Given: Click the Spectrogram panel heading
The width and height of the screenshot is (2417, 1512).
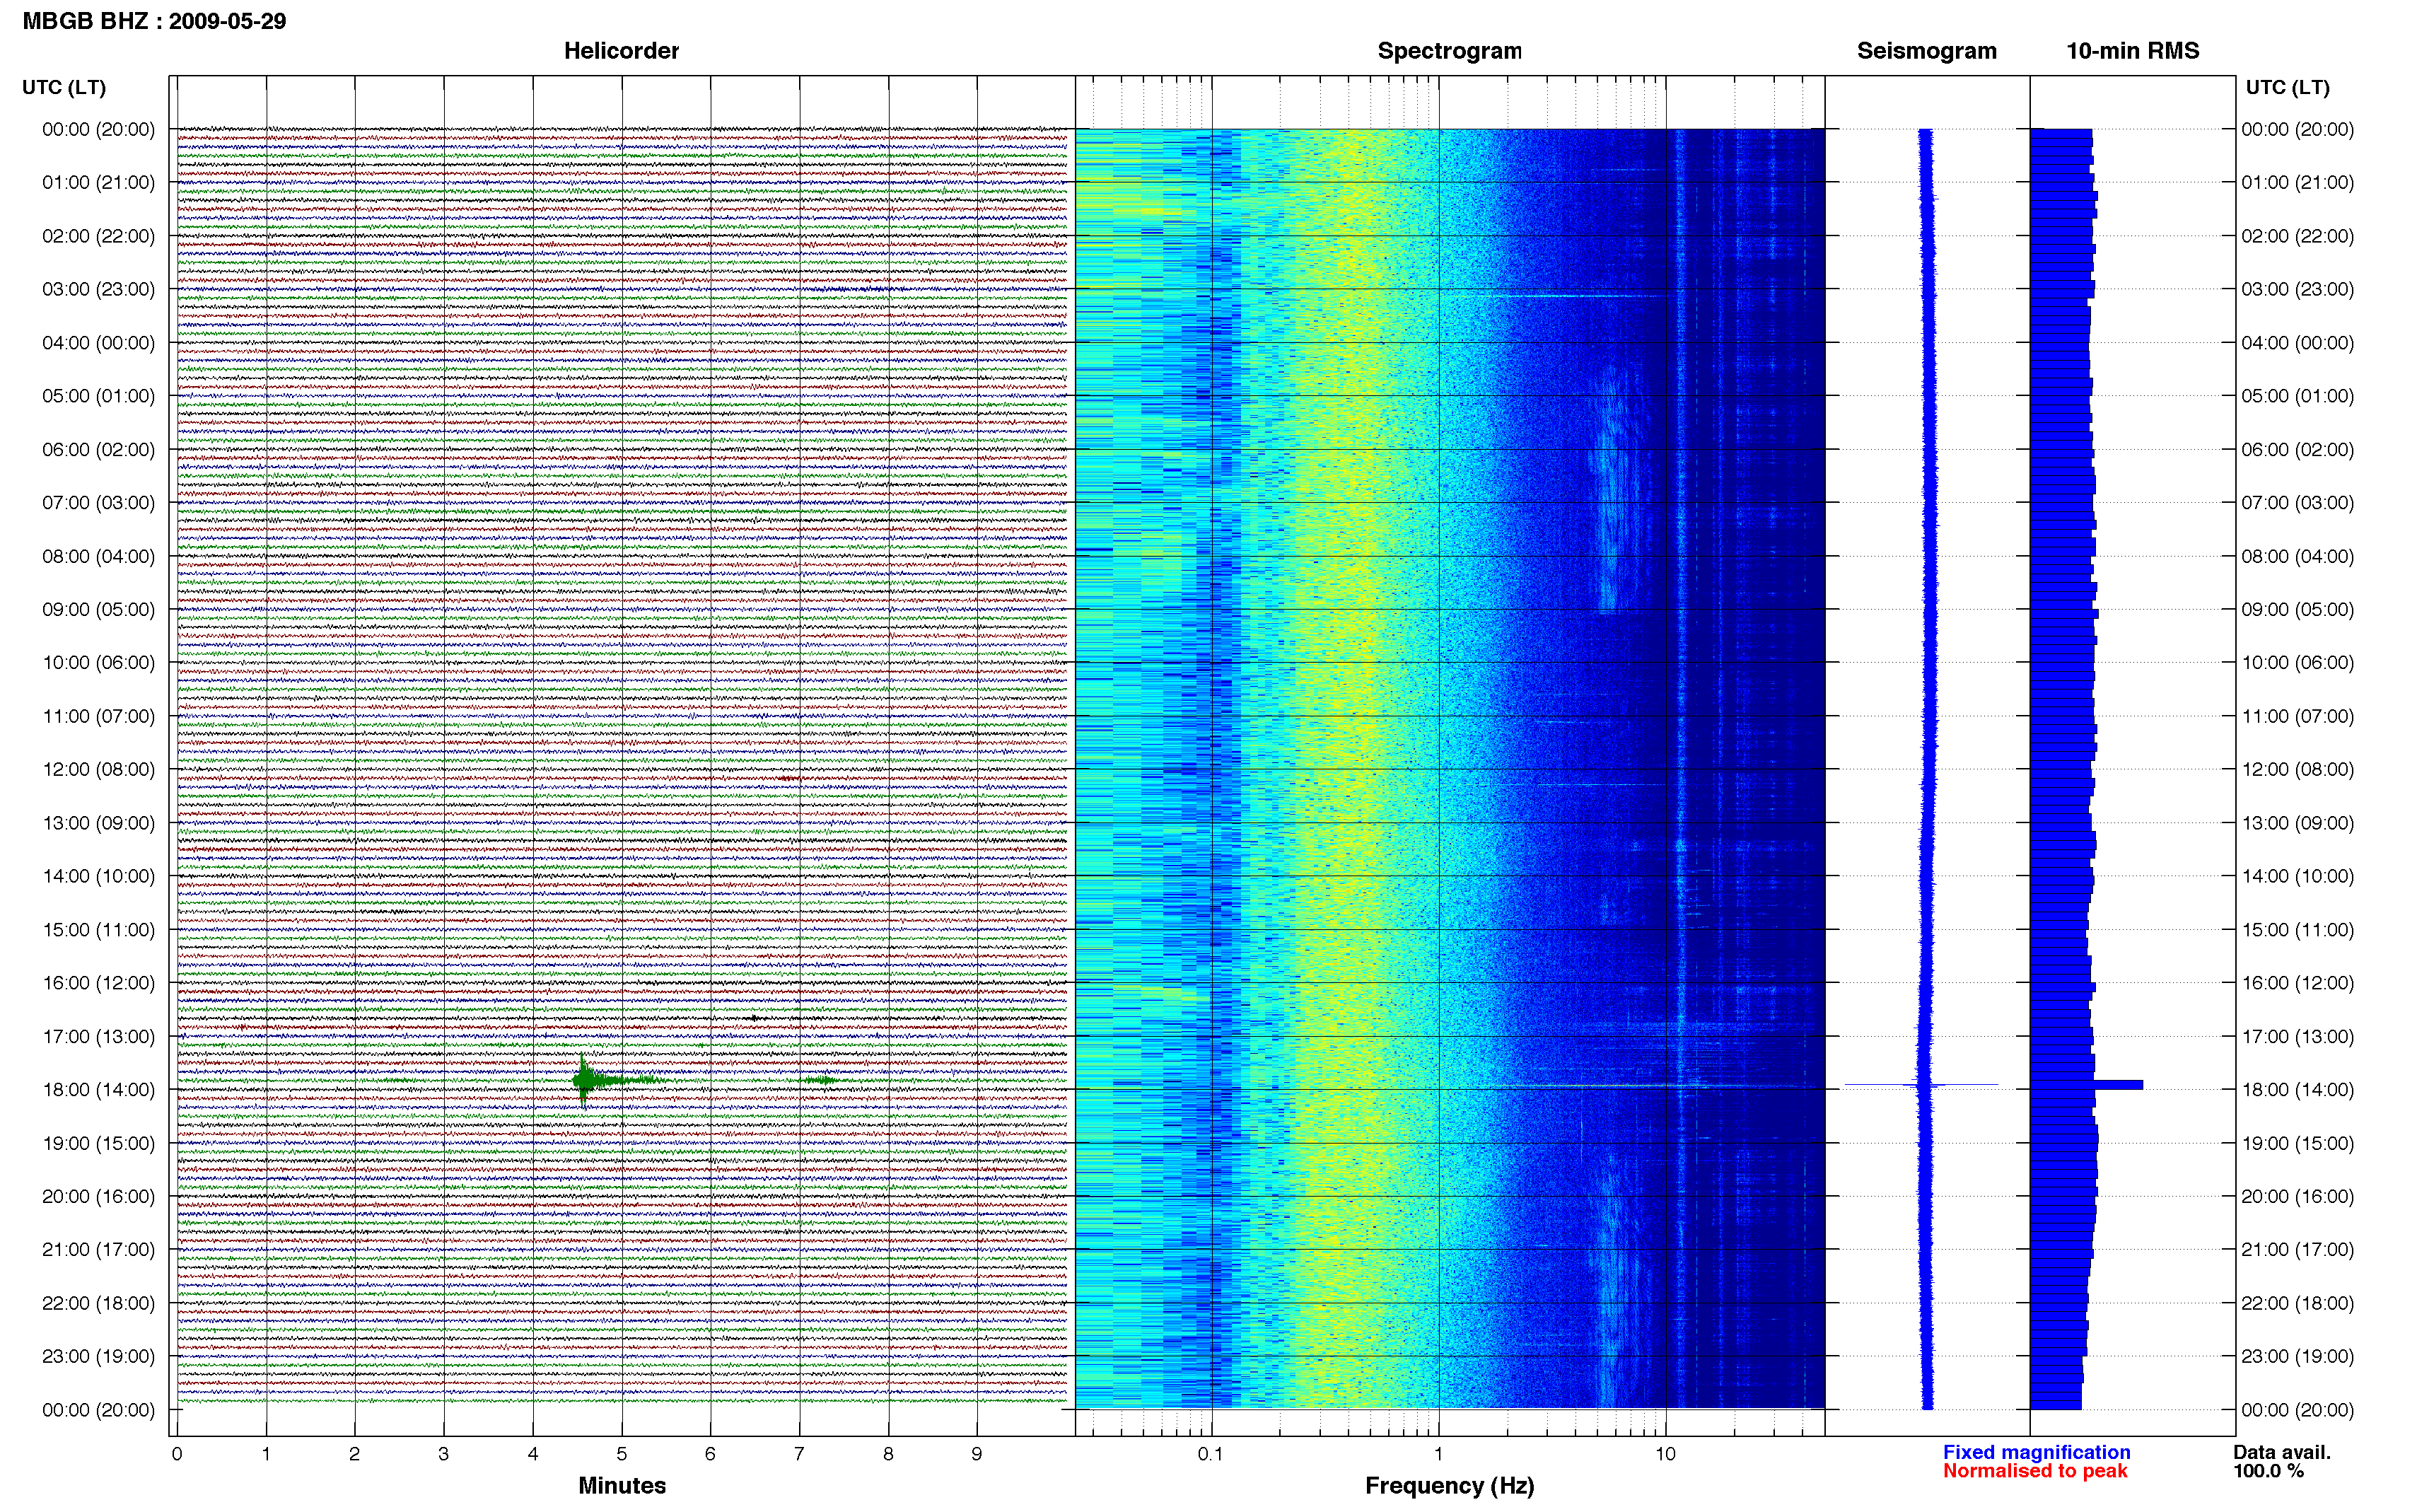Looking at the screenshot, I should [1450, 51].
